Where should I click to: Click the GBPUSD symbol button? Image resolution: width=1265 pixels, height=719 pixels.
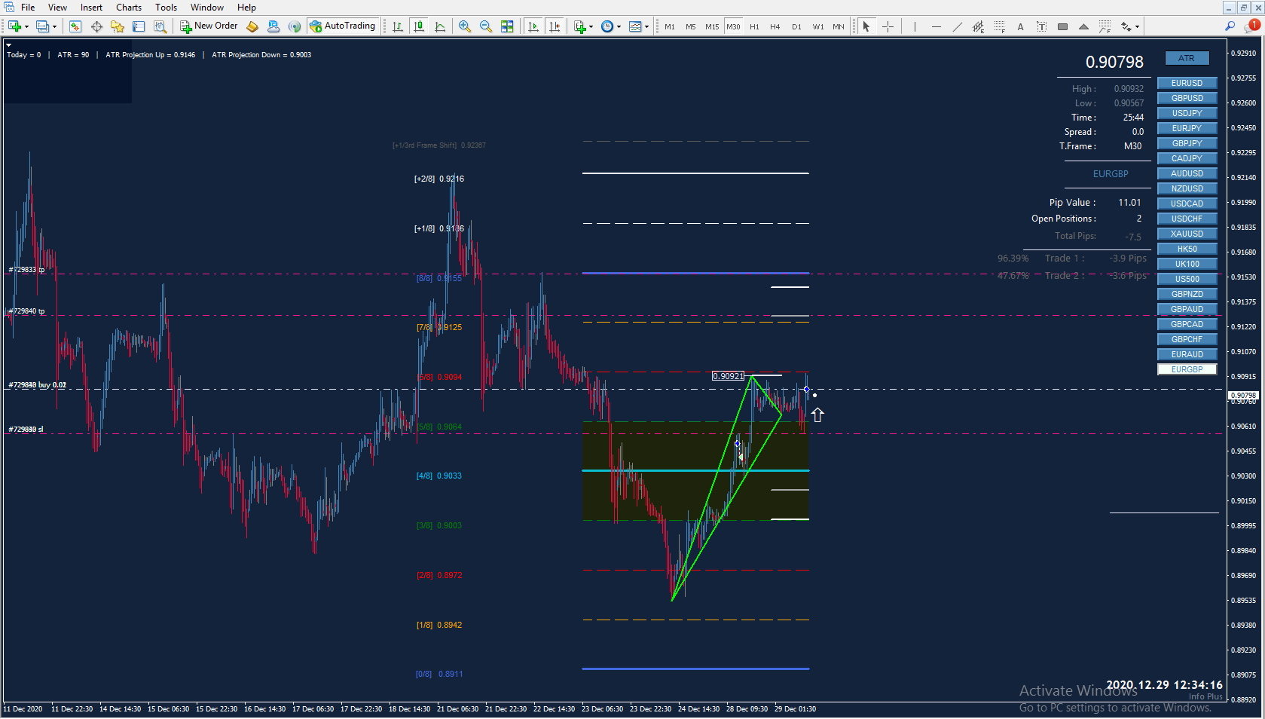click(1187, 98)
